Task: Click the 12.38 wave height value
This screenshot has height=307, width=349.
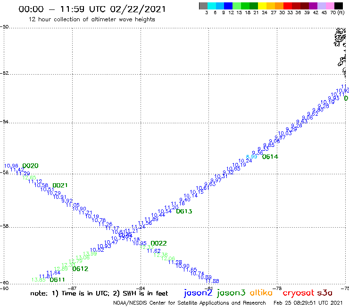Action: coord(161,255)
